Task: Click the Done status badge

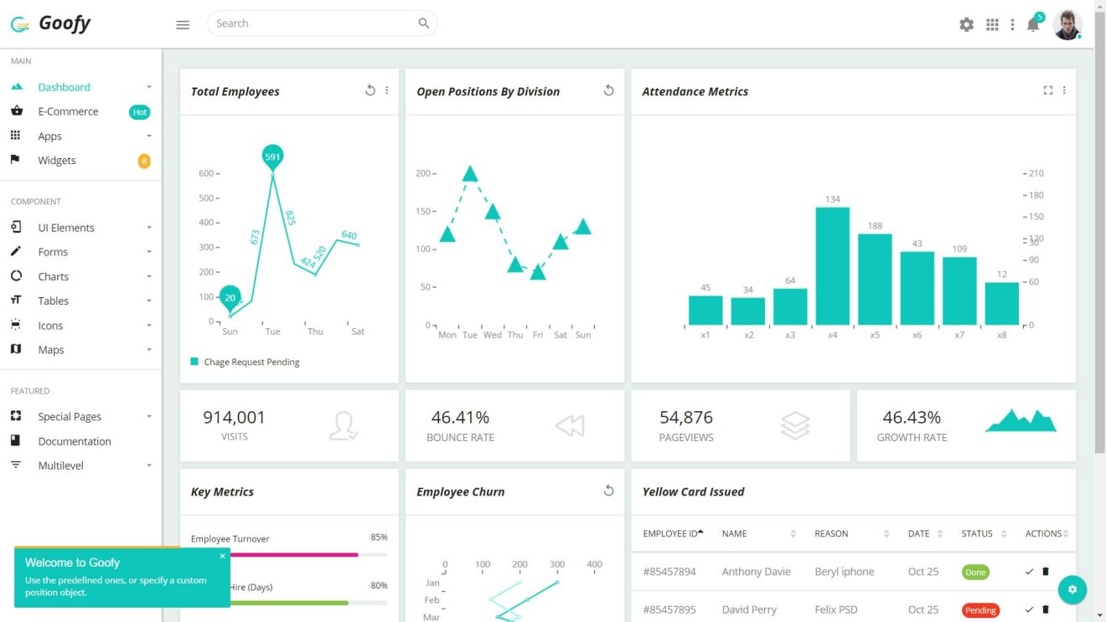Action: pyautogui.click(x=975, y=572)
